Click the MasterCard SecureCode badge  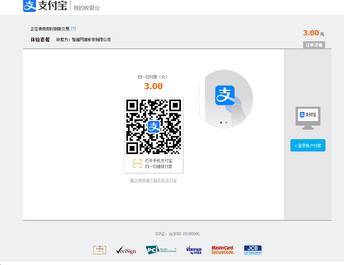tap(223, 250)
